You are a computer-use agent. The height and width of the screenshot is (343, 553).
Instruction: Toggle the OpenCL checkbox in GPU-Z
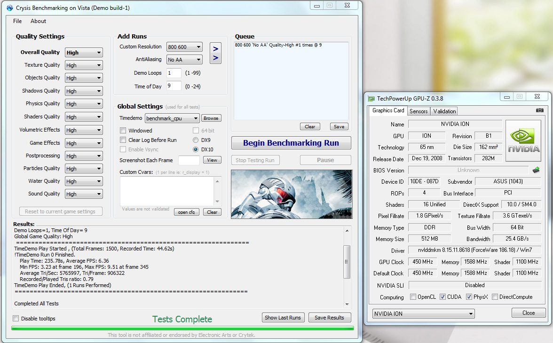click(413, 297)
